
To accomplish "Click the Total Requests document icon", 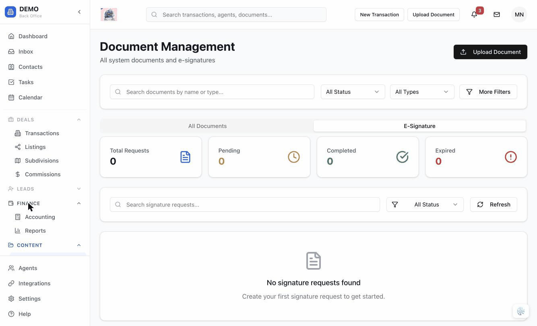I will 185,157.
